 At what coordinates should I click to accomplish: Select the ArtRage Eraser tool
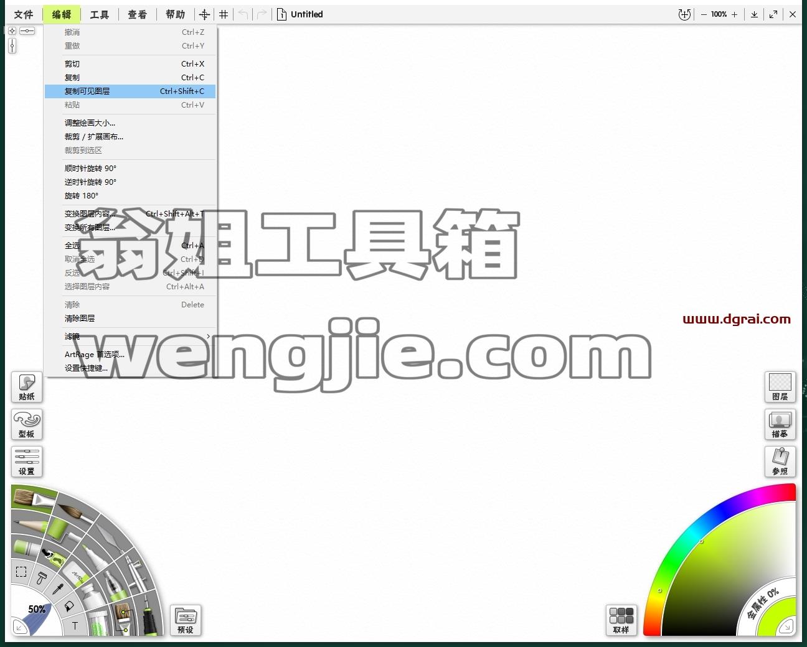point(76,575)
